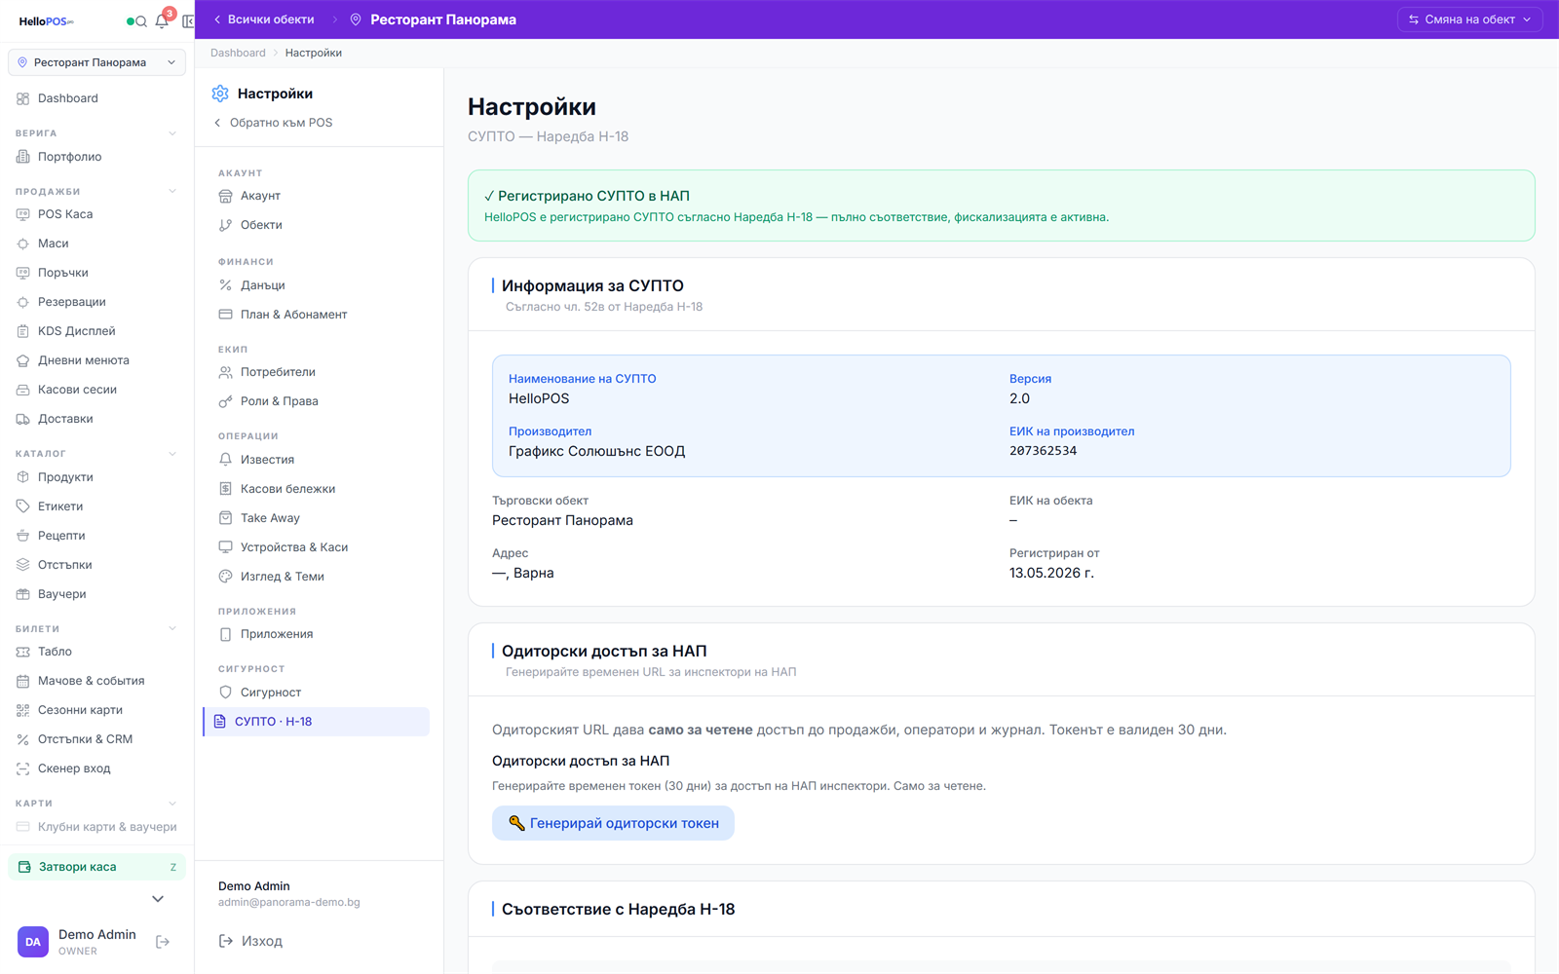
Task: Click the Данъци percent icon
Action: click(225, 285)
